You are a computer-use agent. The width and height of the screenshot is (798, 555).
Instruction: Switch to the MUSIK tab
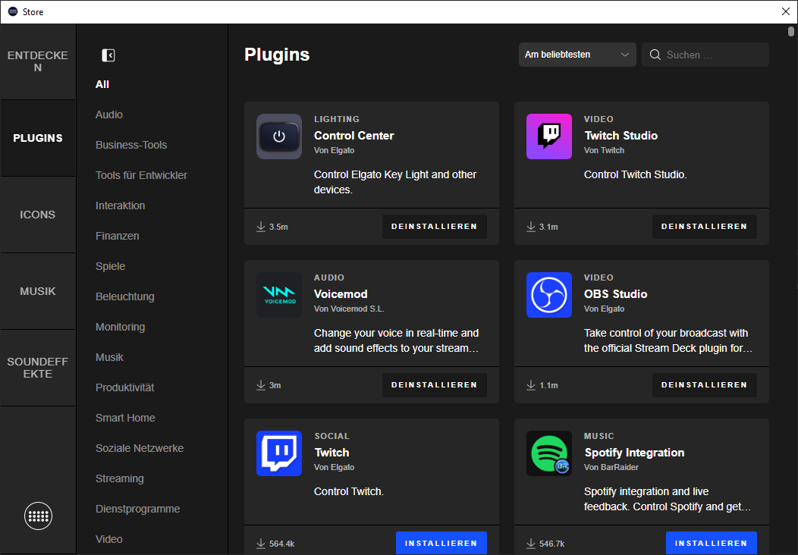38,291
